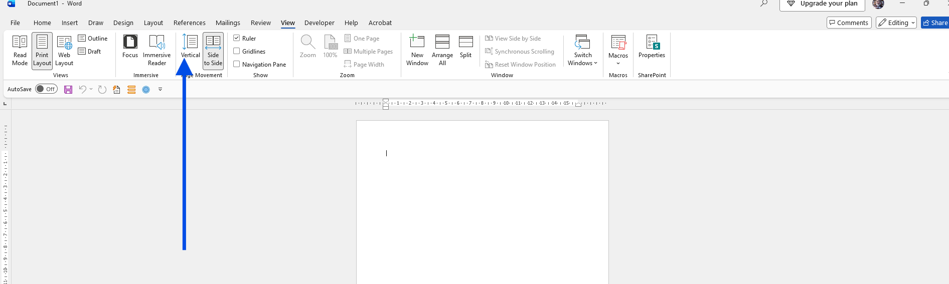Open the File tab
Viewport: 949px width, 284px height.
16,23
